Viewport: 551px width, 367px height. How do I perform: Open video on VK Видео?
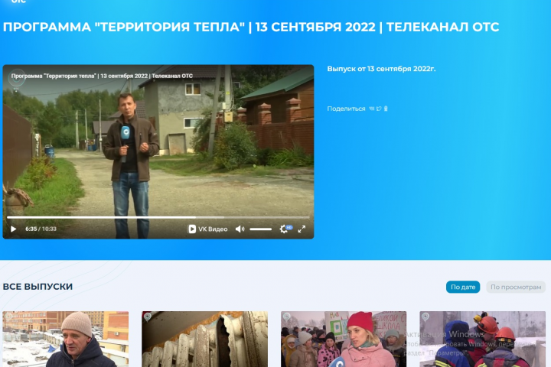pos(207,229)
